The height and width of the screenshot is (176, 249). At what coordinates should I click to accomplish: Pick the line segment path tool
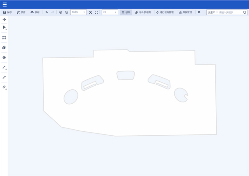point(4,67)
